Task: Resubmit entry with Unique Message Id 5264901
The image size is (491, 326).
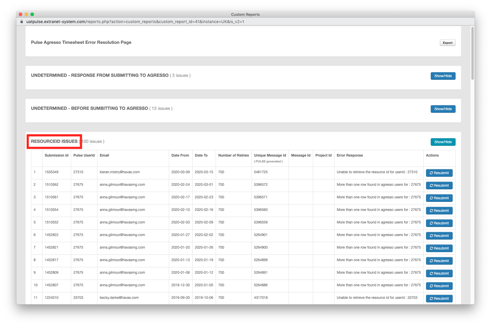Action: (439, 235)
